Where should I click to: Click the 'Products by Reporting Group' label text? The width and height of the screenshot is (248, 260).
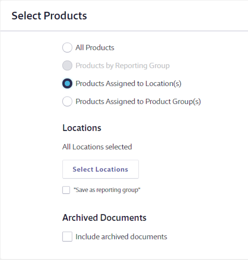123,66
